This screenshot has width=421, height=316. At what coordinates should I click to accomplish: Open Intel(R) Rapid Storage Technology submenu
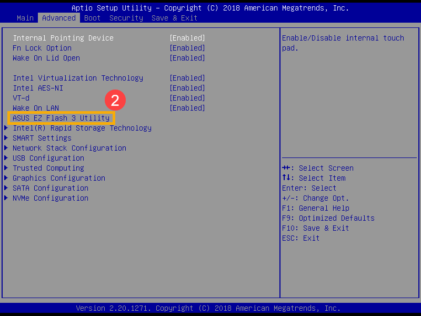tap(82, 128)
